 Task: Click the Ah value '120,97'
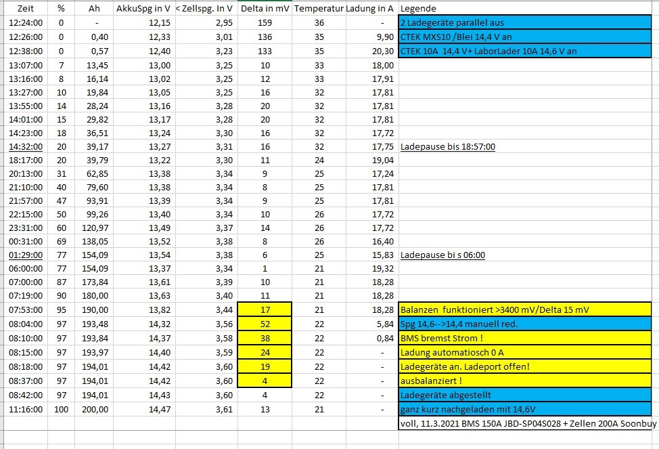94,228
